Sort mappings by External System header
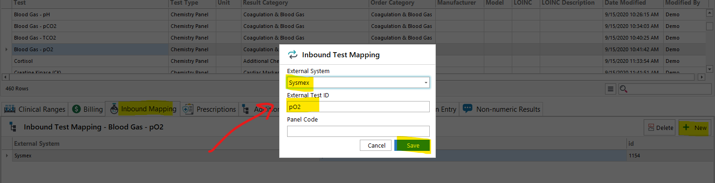The image size is (715, 183). coord(165,143)
